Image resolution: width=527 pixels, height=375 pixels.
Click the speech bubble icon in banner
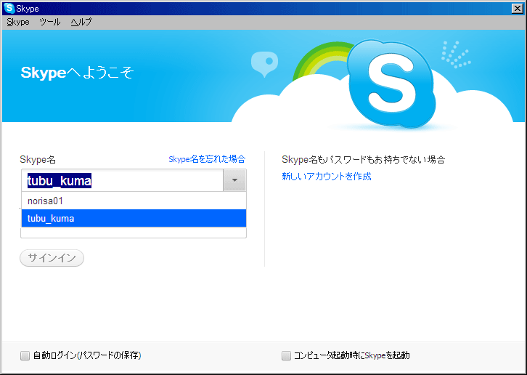(x=264, y=64)
